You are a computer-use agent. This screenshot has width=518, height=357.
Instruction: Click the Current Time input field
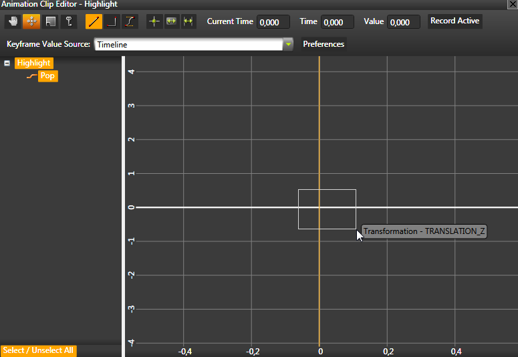pyautogui.click(x=273, y=22)
